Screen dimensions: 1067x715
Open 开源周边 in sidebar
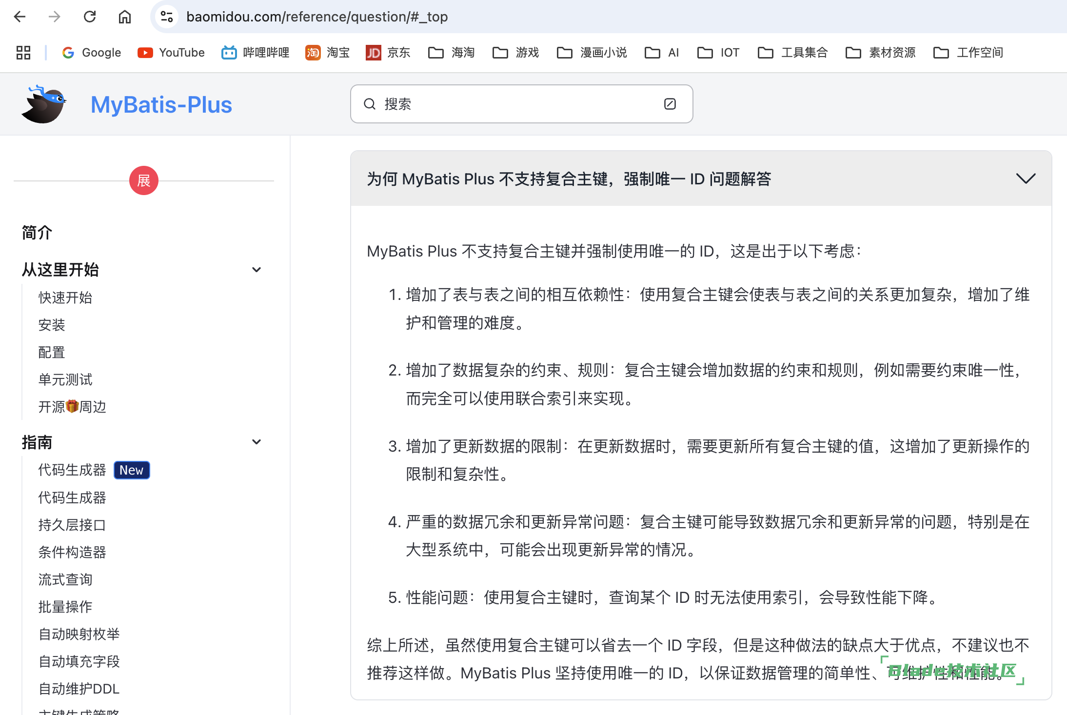click(x=72, y=407)
